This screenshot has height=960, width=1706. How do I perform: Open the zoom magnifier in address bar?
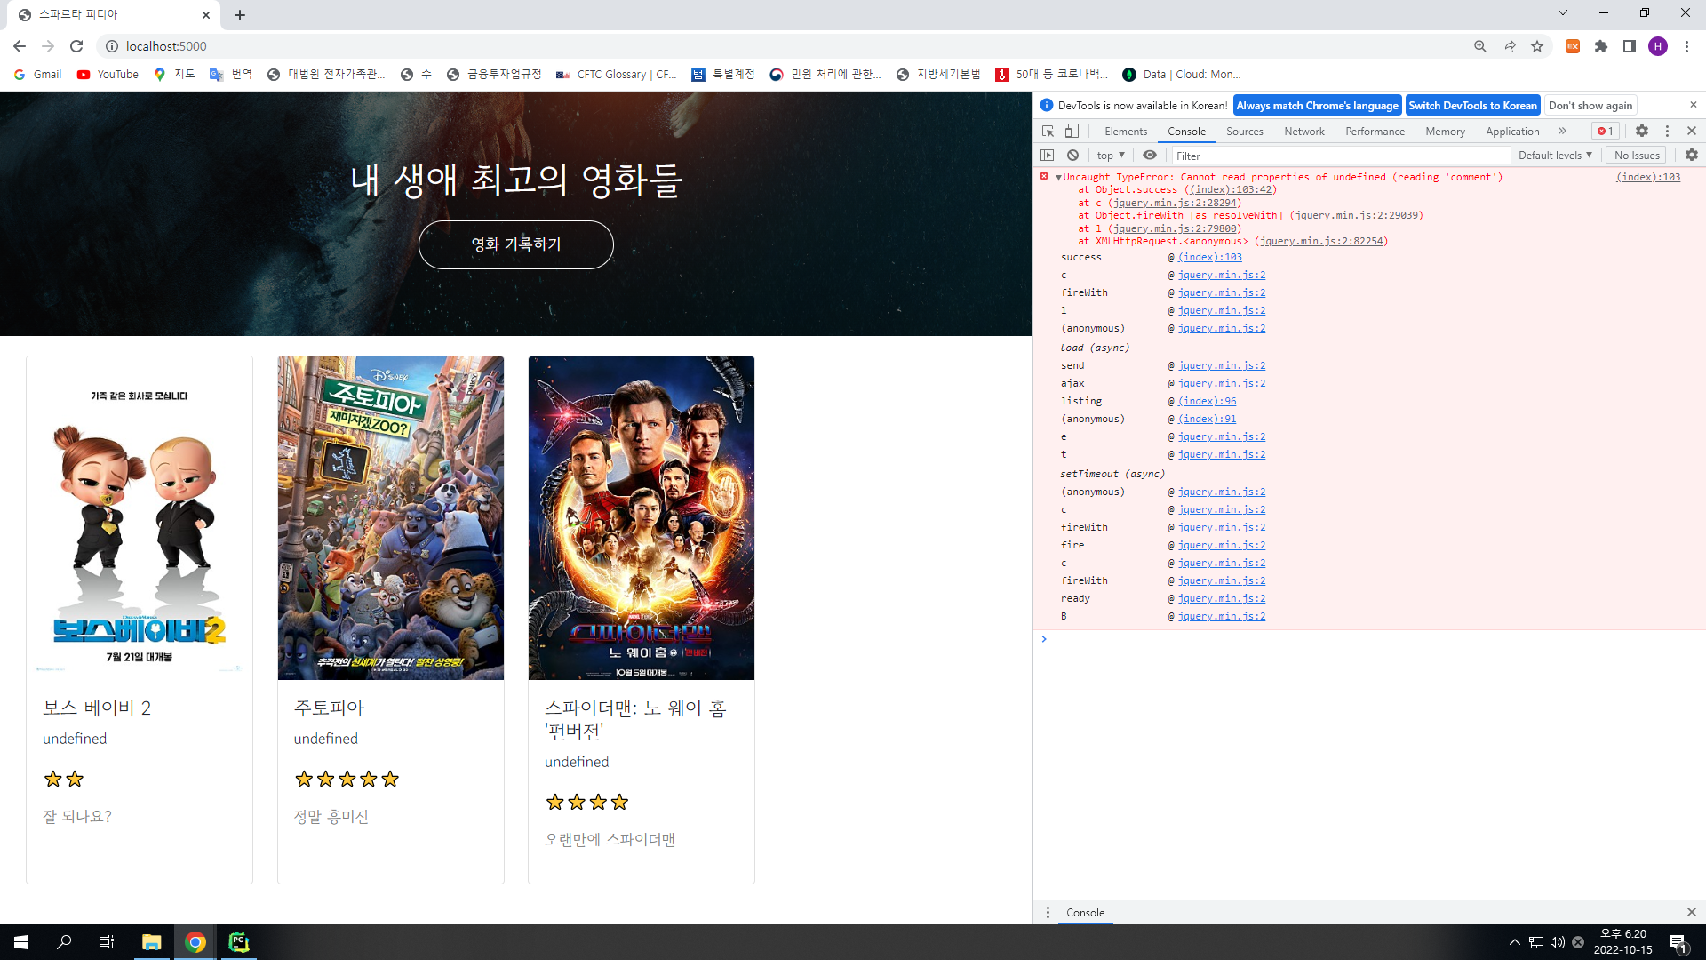tap(1480, 46)
